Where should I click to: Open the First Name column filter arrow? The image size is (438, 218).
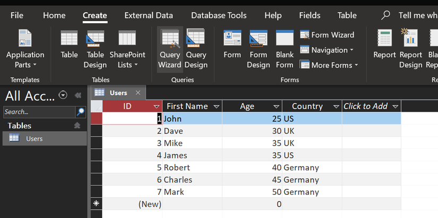216,106
